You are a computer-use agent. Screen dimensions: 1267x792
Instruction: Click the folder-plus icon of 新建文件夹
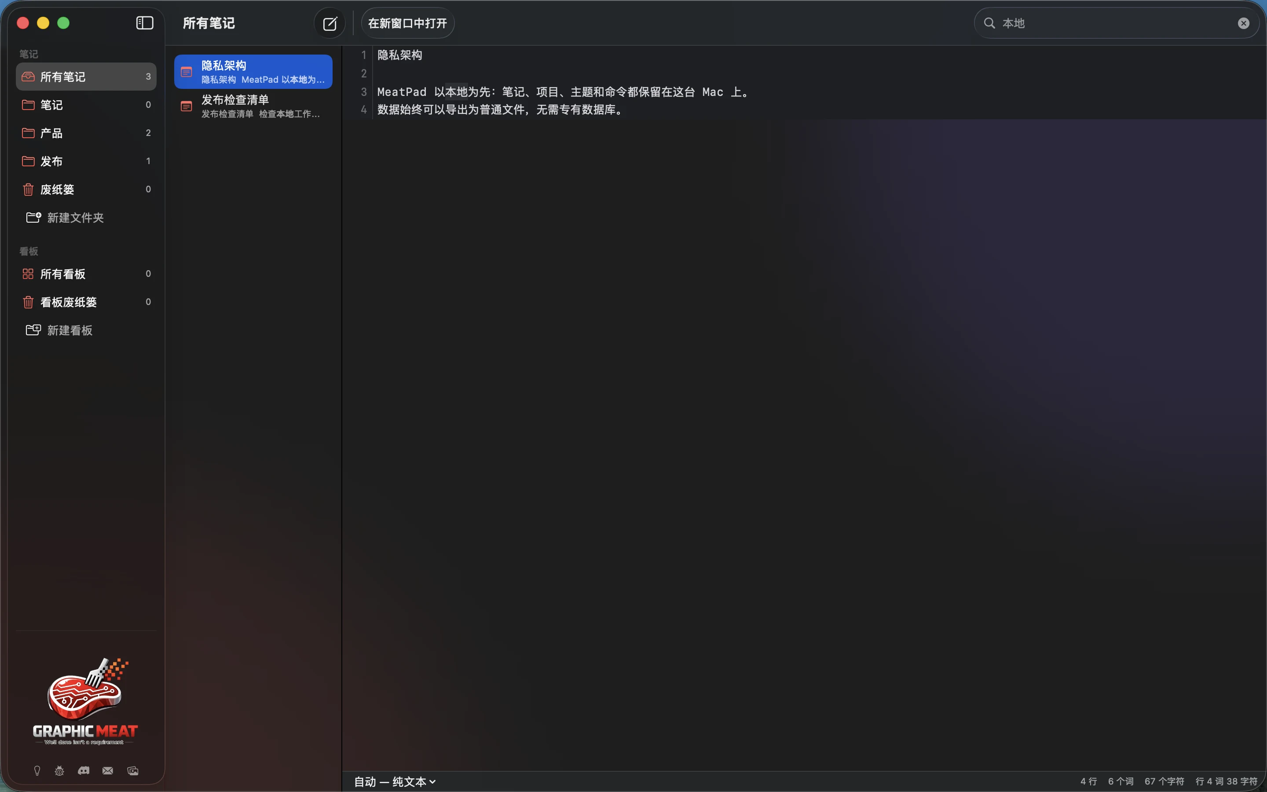tap(34, 217)
